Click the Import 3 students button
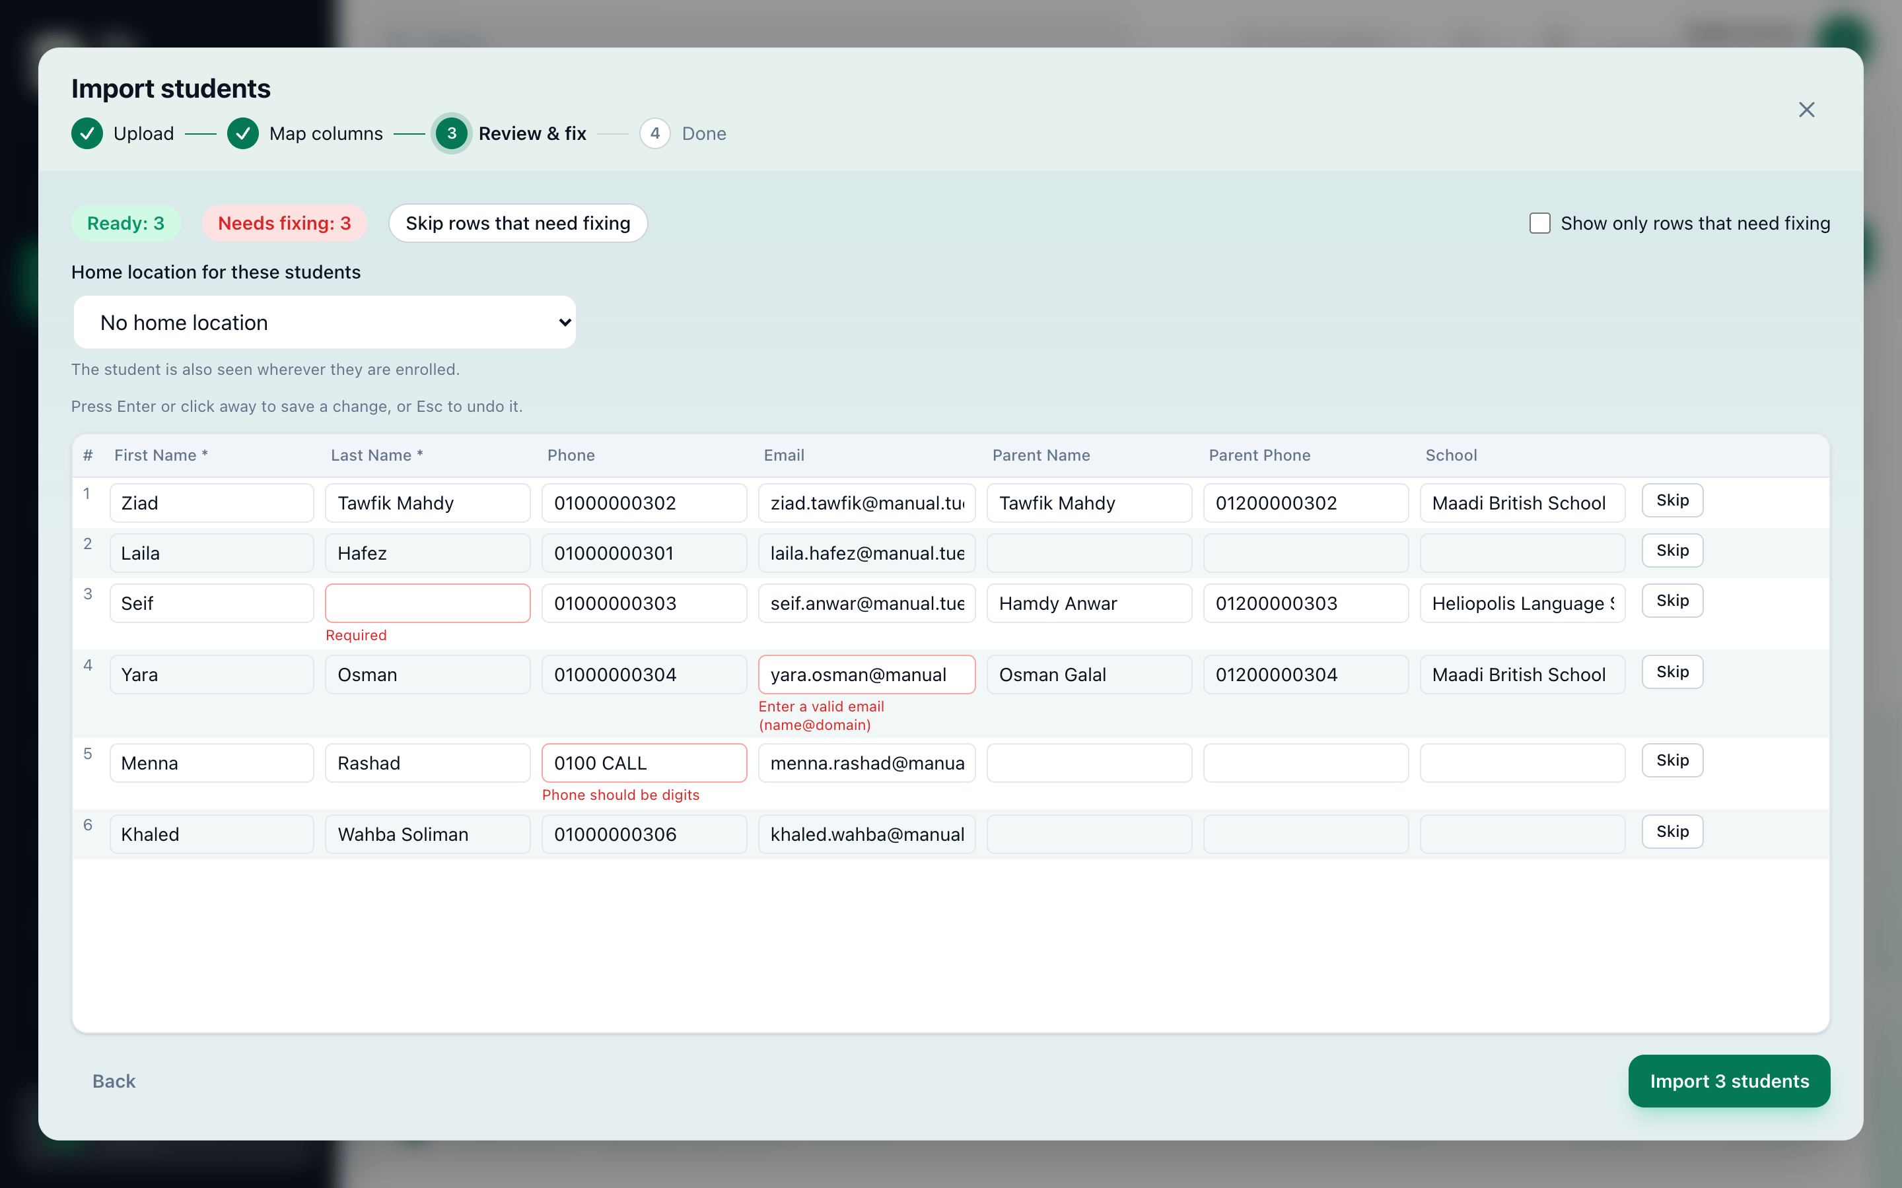Viewport: 1902px width, 1188px height. 1729,1081
